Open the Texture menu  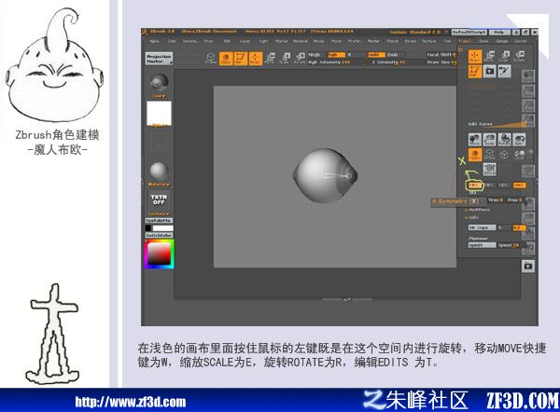(429, 41)
